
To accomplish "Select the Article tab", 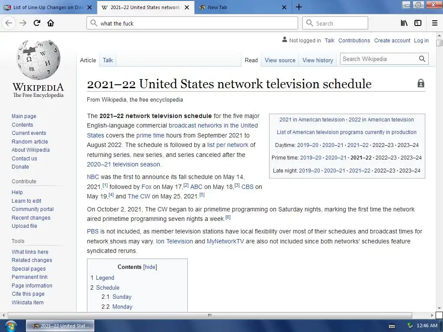I will click(88, 60).
